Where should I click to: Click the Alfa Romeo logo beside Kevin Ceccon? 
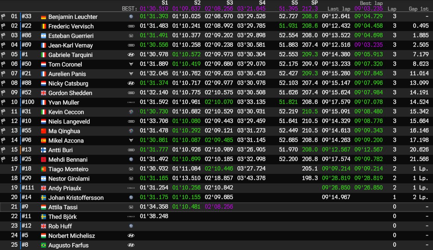click(x=131, y=112)
